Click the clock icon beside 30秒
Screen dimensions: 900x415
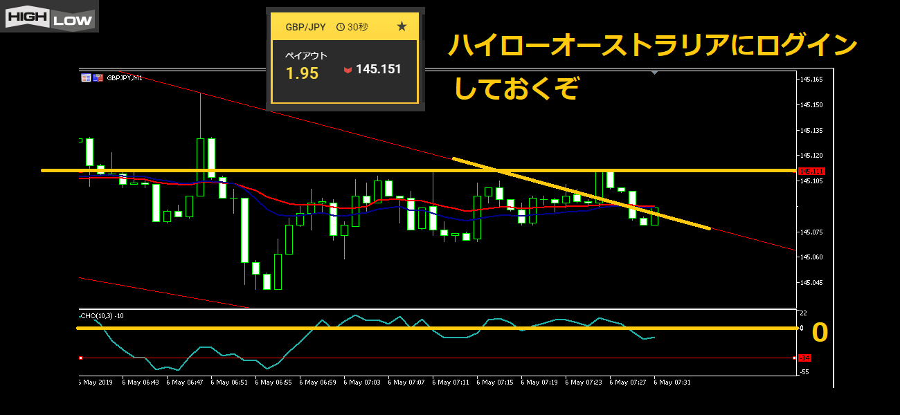[x=340, y=27]
